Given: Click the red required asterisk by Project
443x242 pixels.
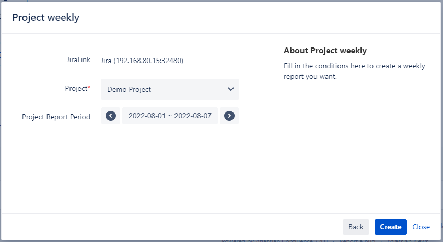Looking at the screenshot, I should tap(89, 88).
